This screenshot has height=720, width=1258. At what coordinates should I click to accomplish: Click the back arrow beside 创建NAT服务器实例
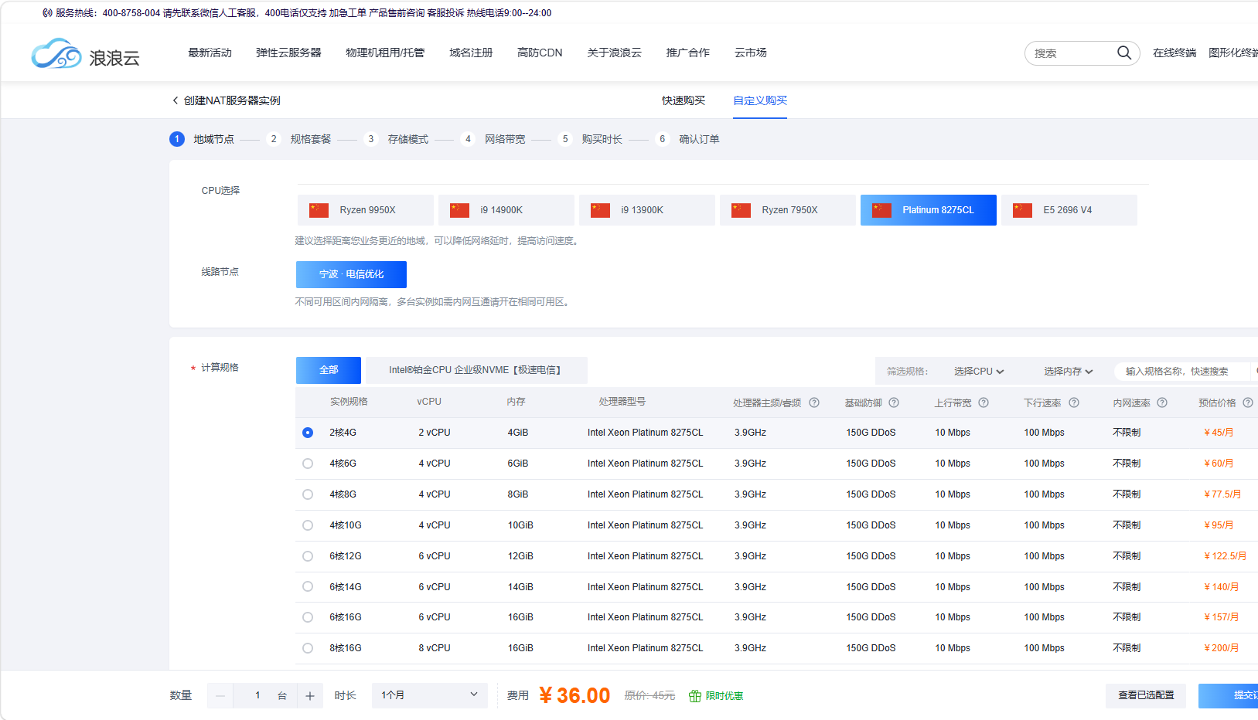click(x=176, y=100)
